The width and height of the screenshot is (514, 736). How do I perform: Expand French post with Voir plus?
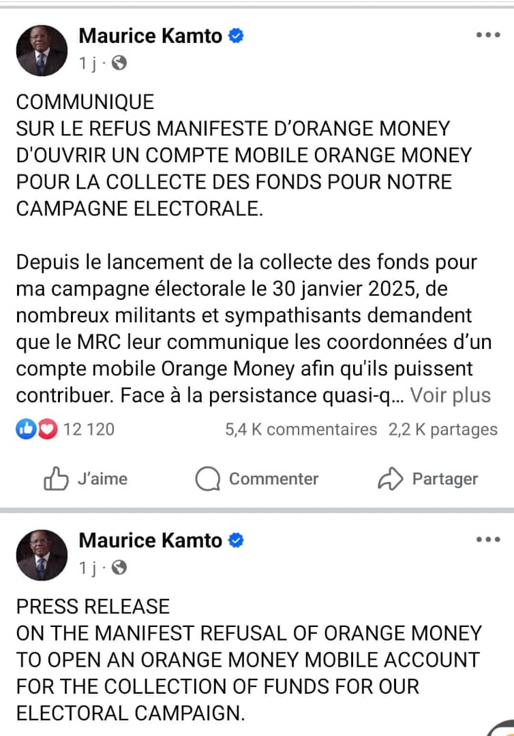(451, 395)
